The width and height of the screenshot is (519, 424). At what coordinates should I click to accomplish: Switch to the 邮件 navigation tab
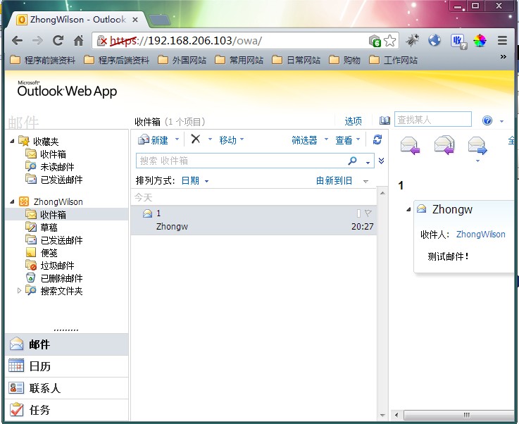point(66,344)
